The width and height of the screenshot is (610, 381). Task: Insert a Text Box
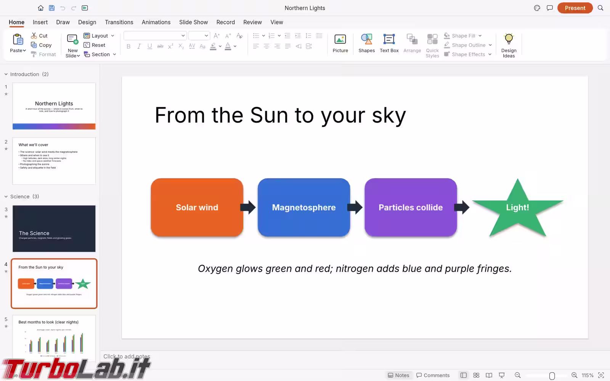tap(389, 43)
